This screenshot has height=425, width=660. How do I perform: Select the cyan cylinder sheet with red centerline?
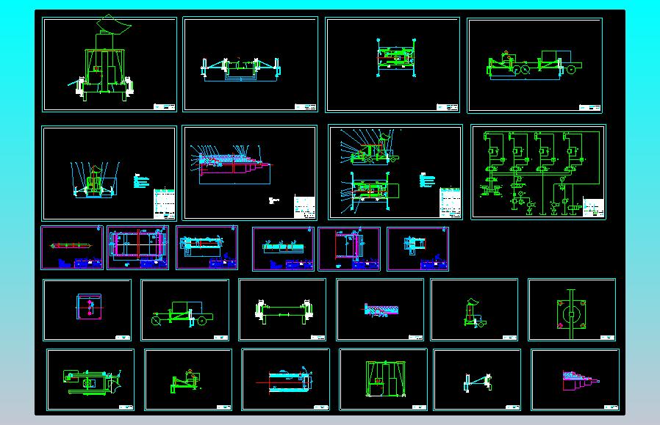pos(286,379)
